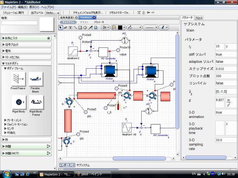This screenshot has width=238, height=178.
Task: Select the Rigid Body Frame component
Action: 36,102
